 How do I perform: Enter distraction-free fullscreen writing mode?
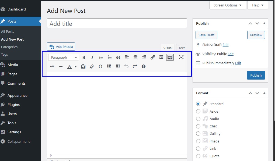[x=181, y=57]
